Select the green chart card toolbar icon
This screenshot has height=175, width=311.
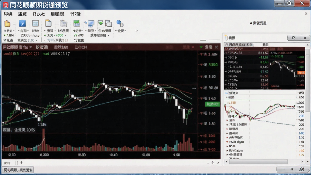[76, 23]
